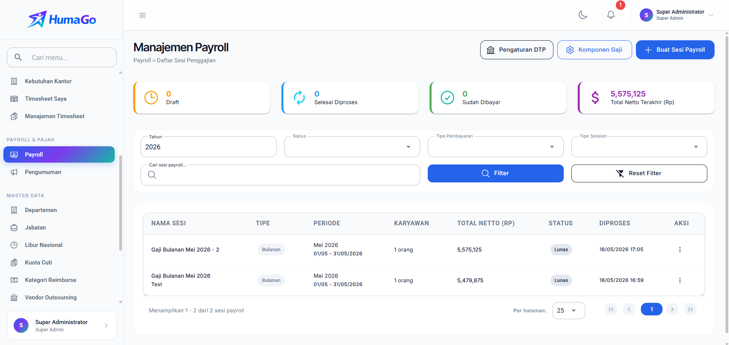Click the Total Netto dollar icon

(595, 98)
